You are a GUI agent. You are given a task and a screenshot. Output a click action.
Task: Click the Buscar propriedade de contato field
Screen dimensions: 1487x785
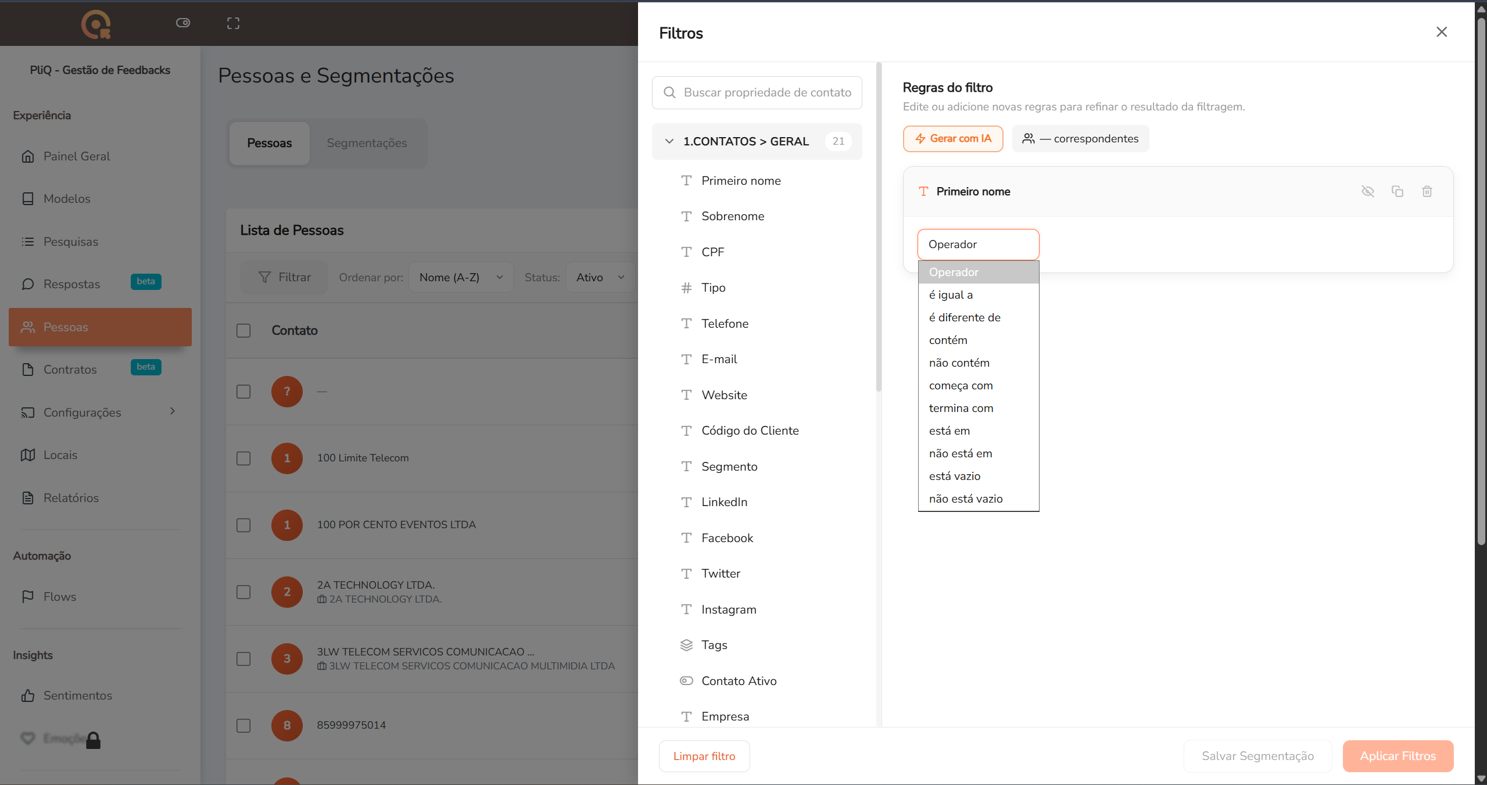(x=757, y=92)
